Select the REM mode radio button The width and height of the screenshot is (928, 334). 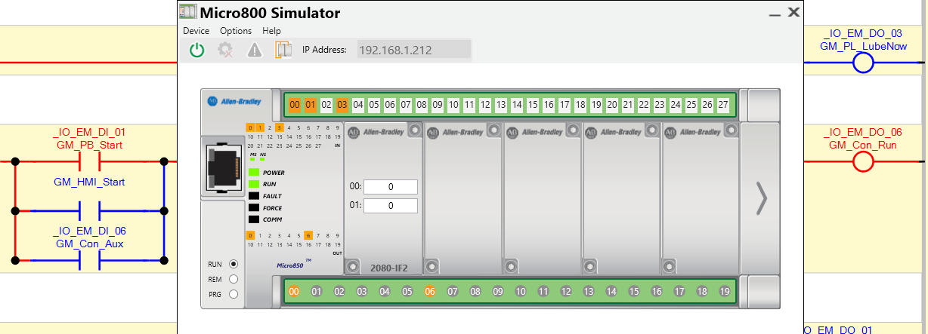point(233,280)
